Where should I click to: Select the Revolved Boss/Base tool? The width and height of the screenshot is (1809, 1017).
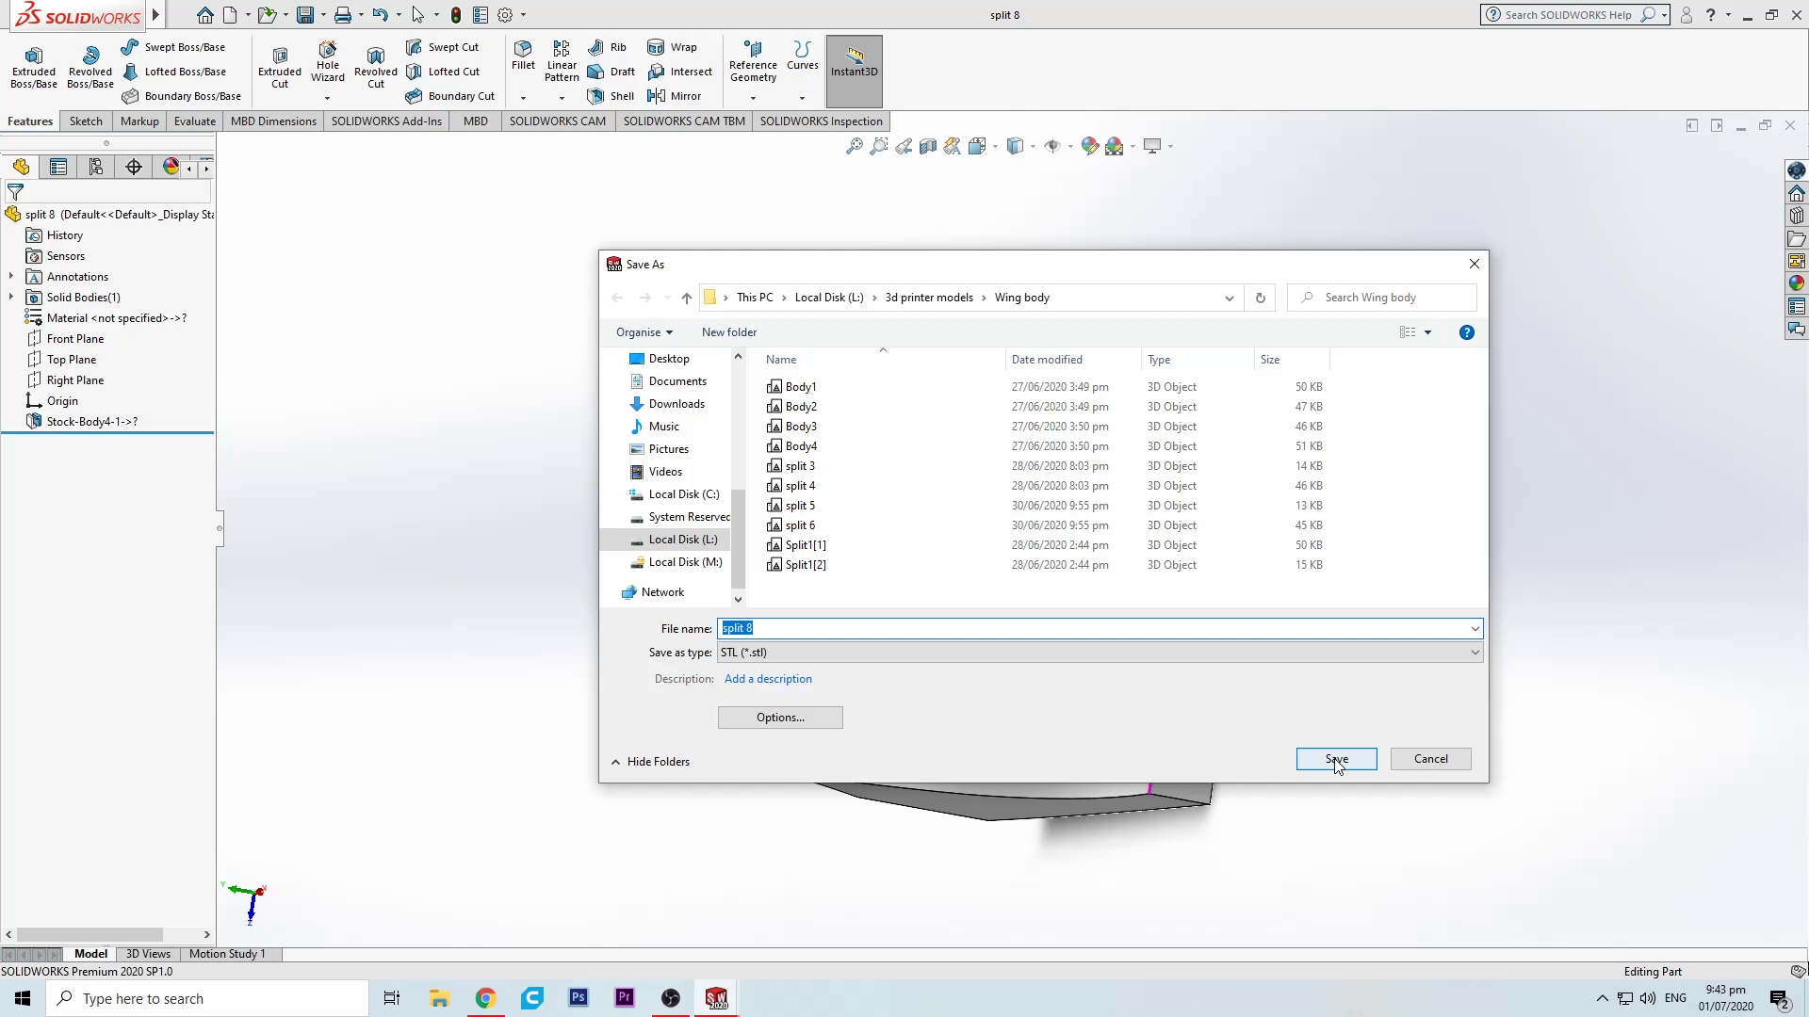(90, 68)
